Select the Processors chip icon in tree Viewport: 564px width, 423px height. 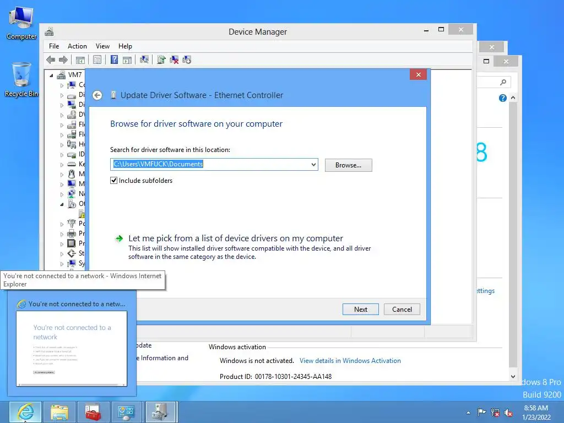tap(72, 243)
